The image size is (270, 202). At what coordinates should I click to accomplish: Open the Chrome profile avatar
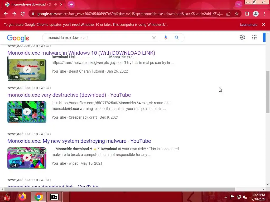coord(256,14)
